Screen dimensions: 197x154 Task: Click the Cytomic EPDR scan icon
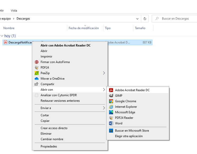point(37,95)
